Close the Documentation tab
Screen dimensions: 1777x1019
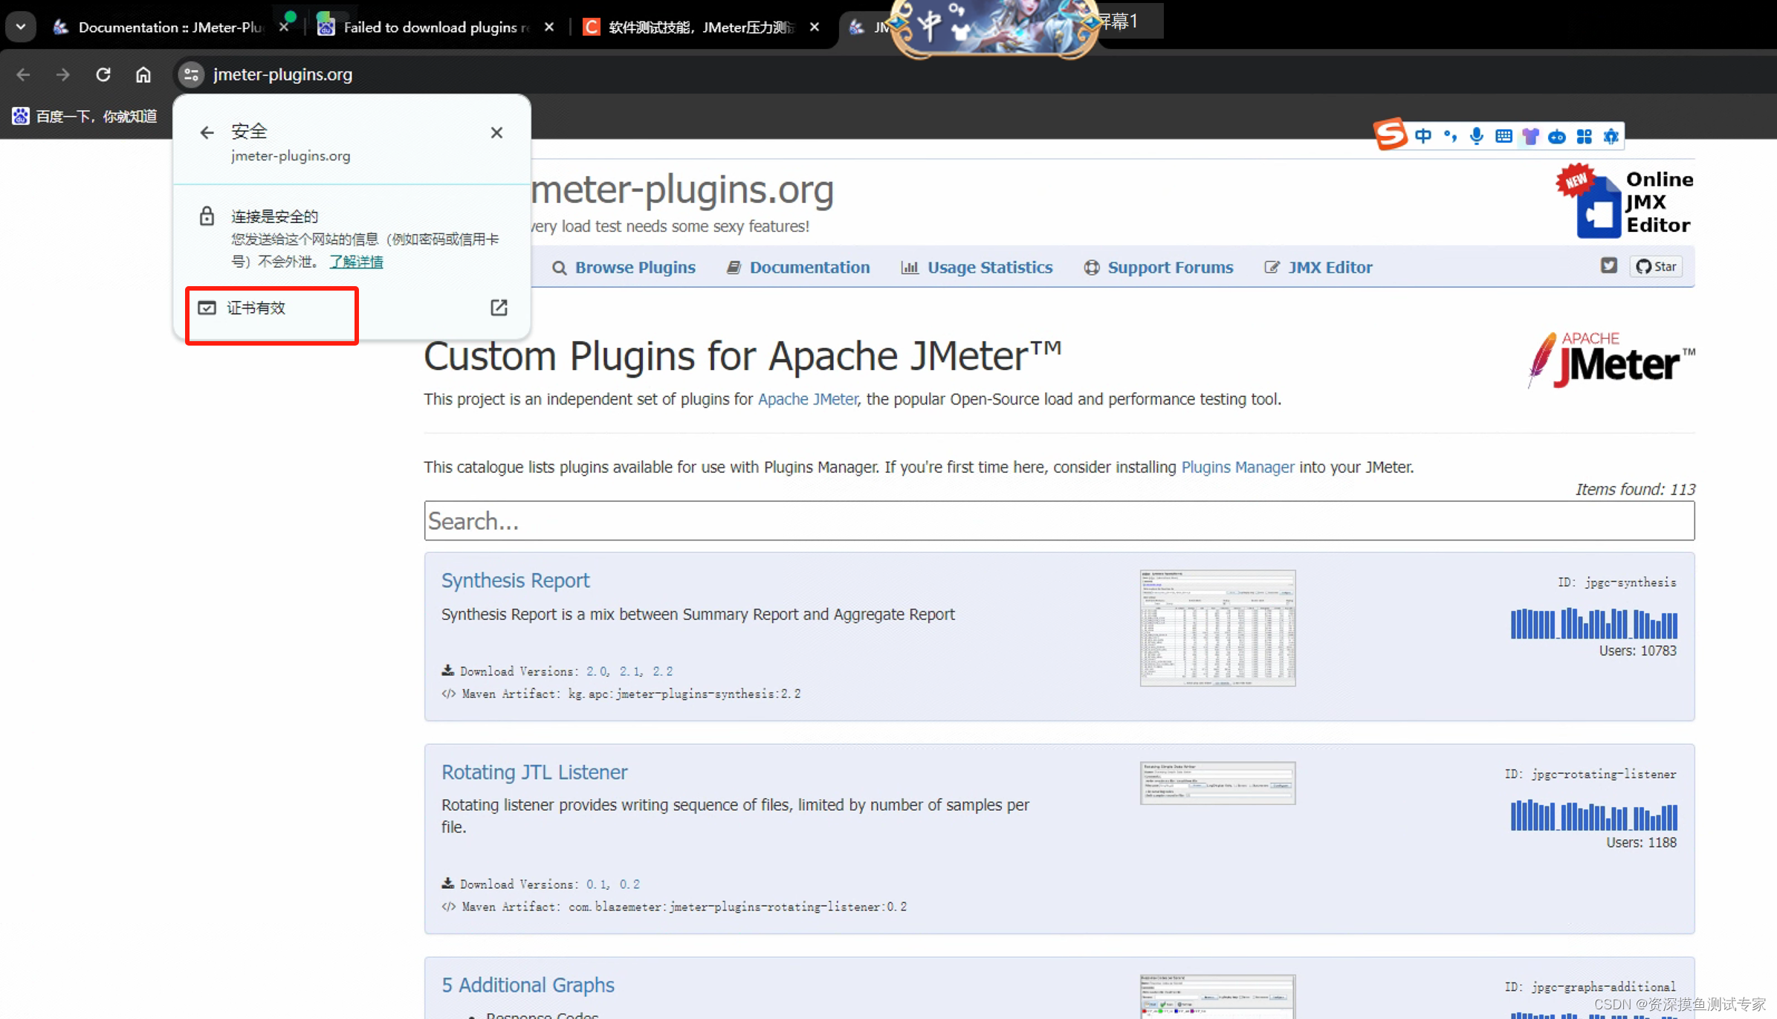pyautogui.click(x=283, y=27)
